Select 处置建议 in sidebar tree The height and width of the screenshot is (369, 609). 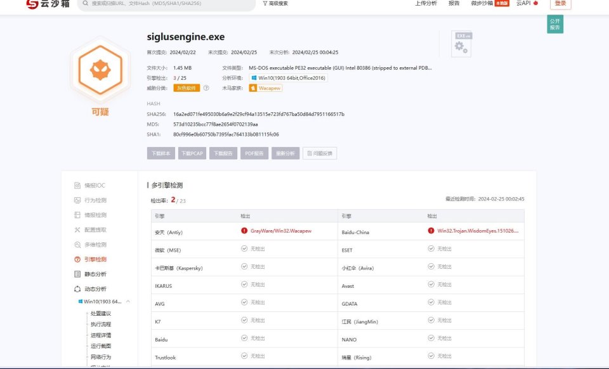click(101, 313)
